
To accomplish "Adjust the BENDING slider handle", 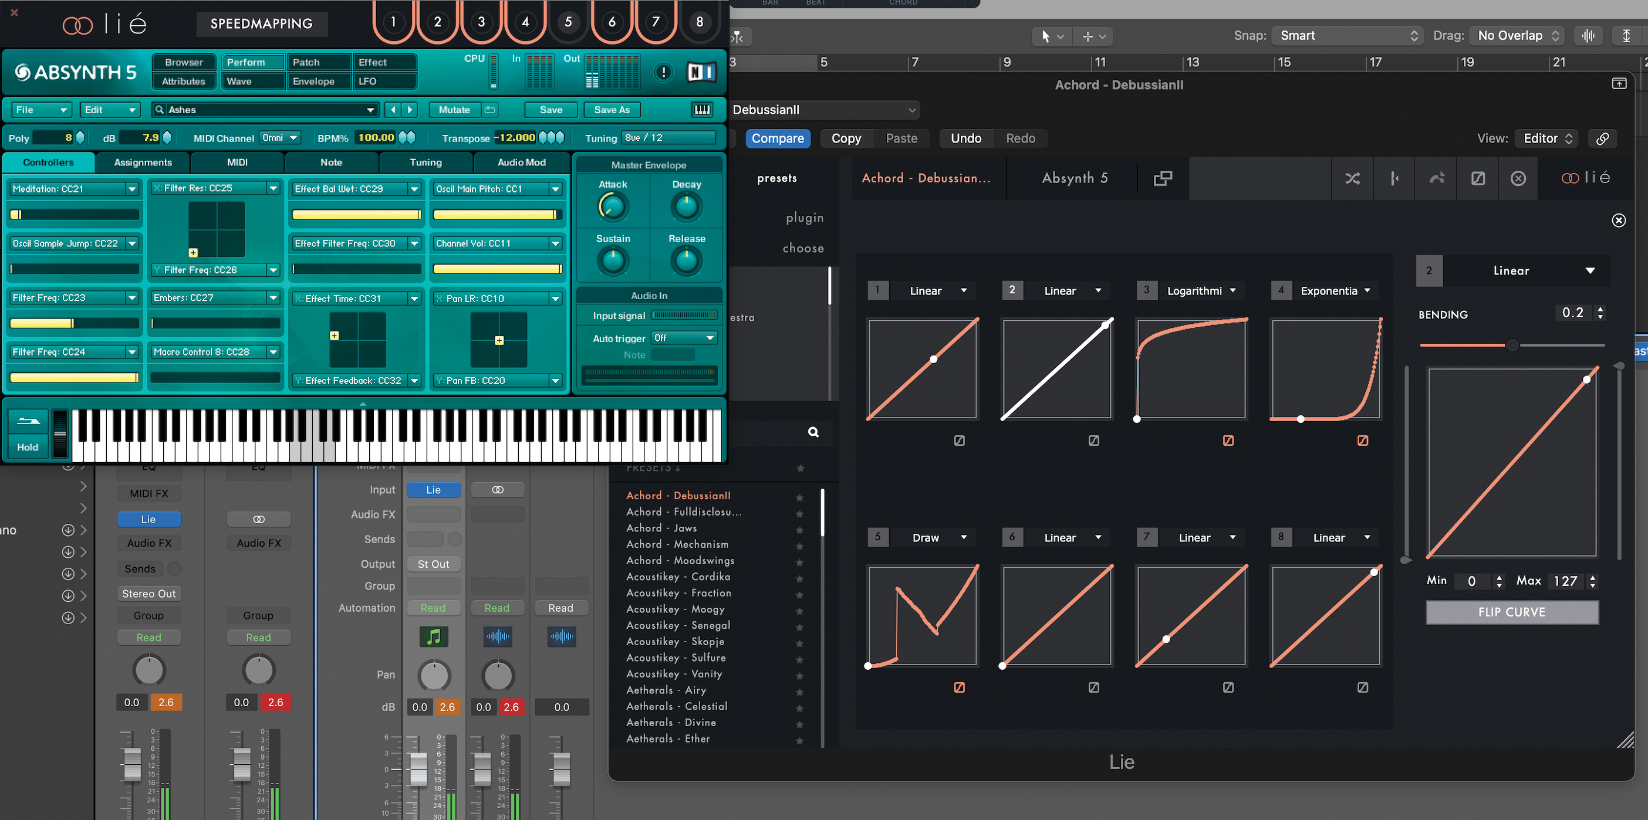I will point(1512,345).
